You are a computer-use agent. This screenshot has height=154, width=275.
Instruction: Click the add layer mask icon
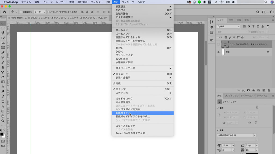(248, 90)
